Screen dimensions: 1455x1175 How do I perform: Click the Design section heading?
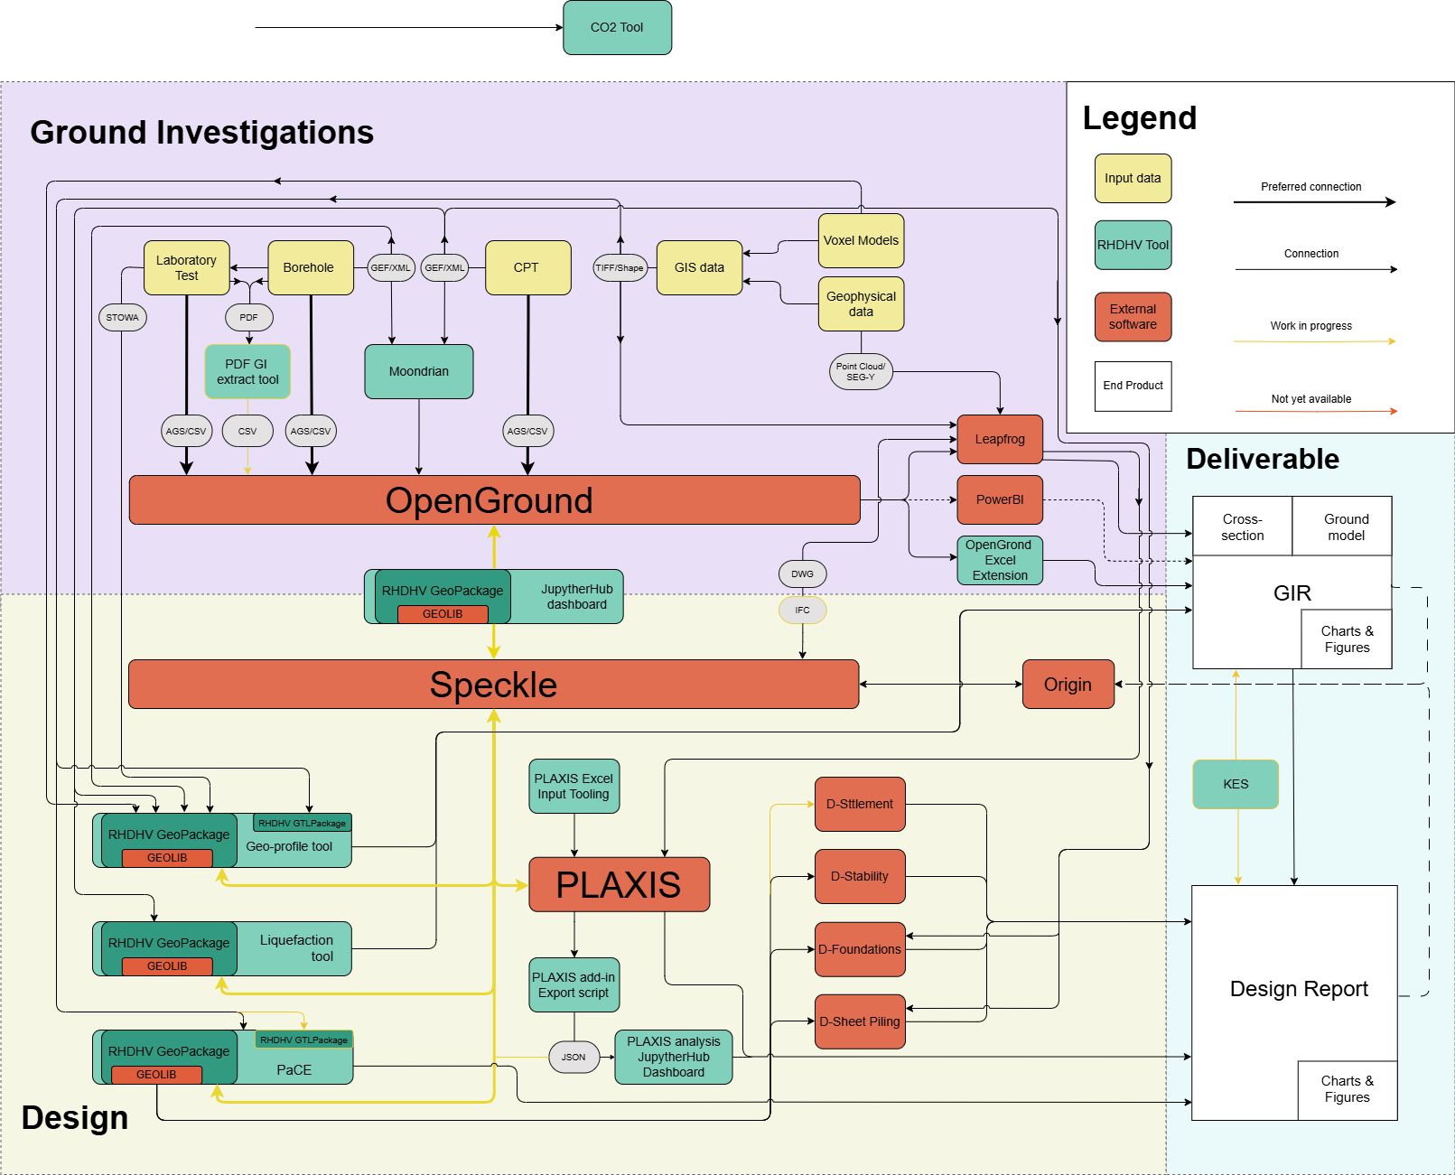(75, 1117)
